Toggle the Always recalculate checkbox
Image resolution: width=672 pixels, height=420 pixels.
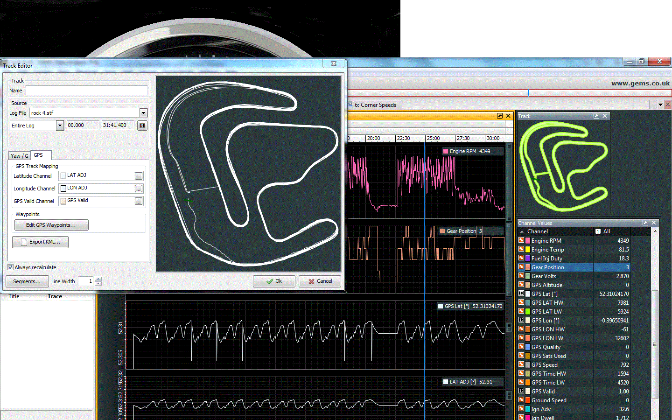(x=11, y=267)
